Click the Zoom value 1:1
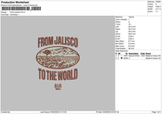162x114 pixels. pyautogui.click(x=157, y=12)
